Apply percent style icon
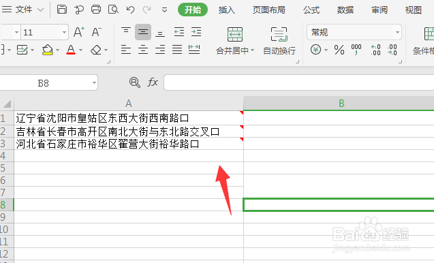This screenshot has height=263, width=434. (x=339, y=50)
